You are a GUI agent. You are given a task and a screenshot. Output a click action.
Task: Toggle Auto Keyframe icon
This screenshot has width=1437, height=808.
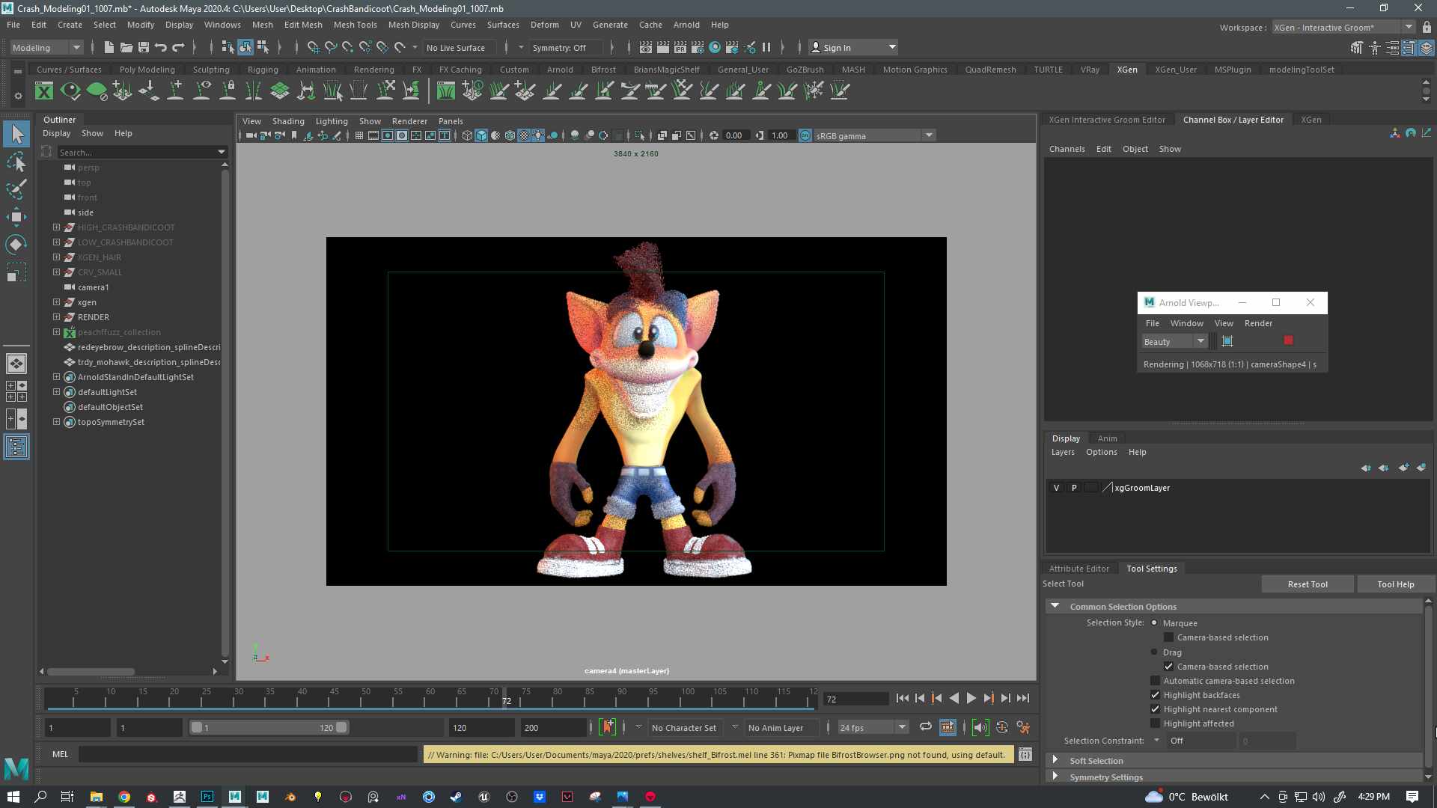point(1002,727)
